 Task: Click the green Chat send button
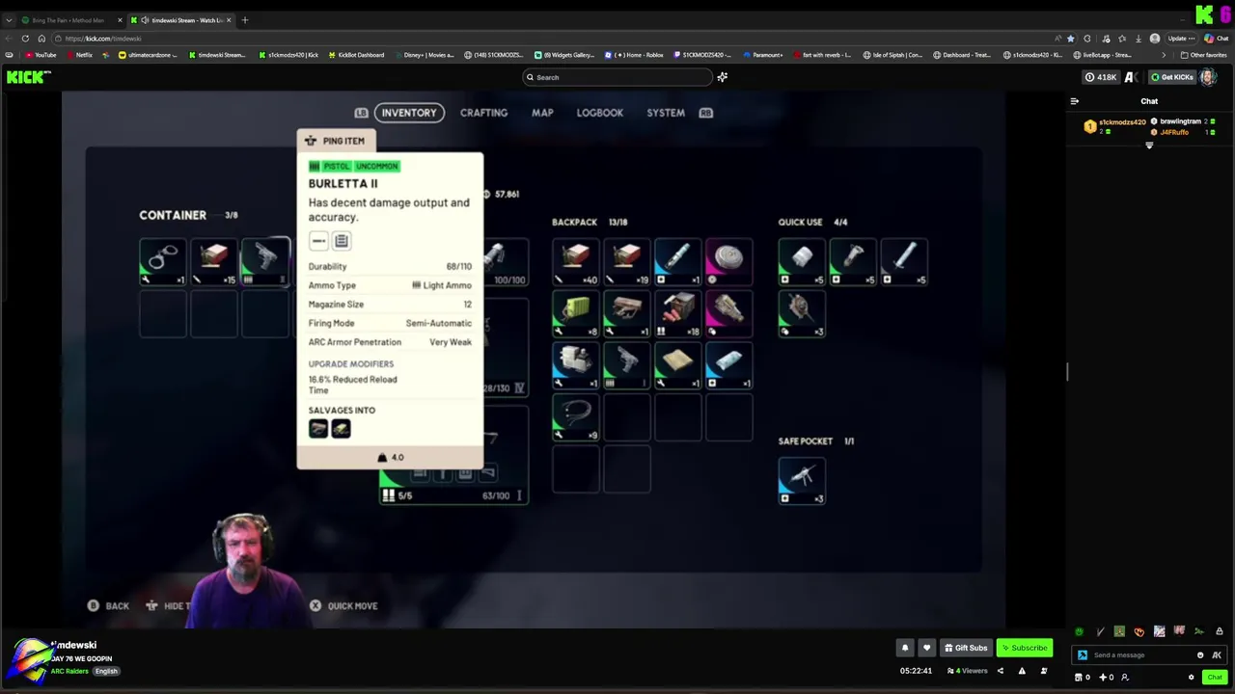tap(1215, 678)
